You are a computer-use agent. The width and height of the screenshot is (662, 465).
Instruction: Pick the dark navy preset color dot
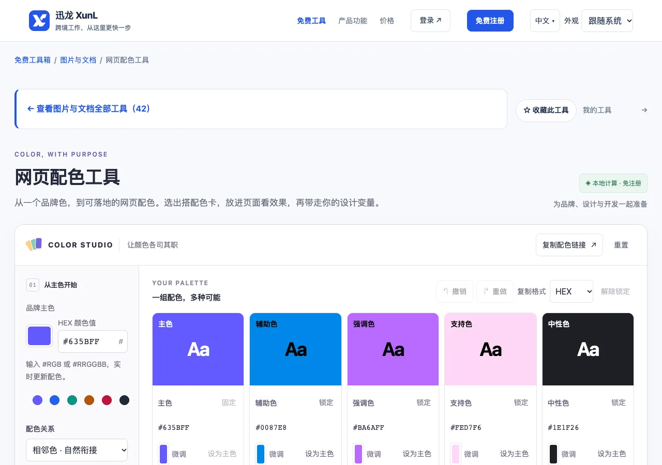point(124,400)
